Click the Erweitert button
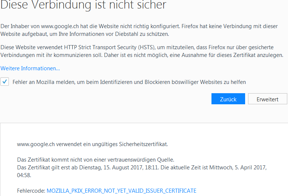The width and height of the screenshot is (288, 196). click(x=267, y=99)
